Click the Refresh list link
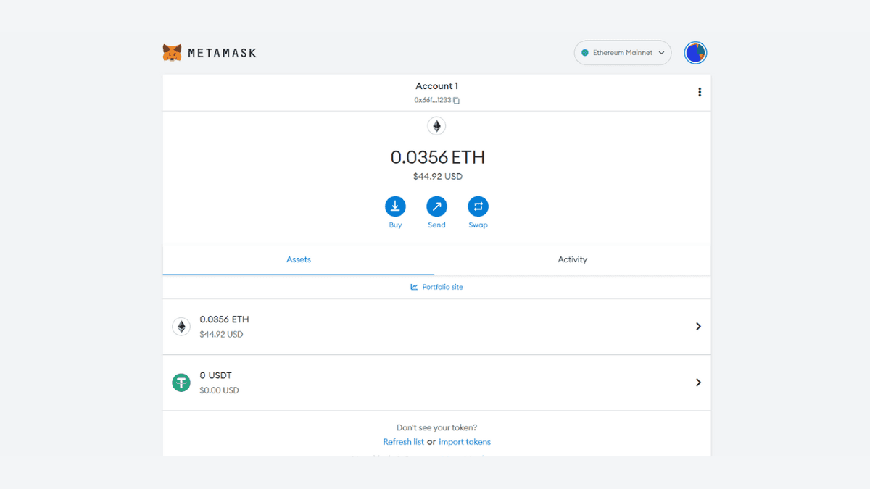870x489 pixels. point(404,442)
